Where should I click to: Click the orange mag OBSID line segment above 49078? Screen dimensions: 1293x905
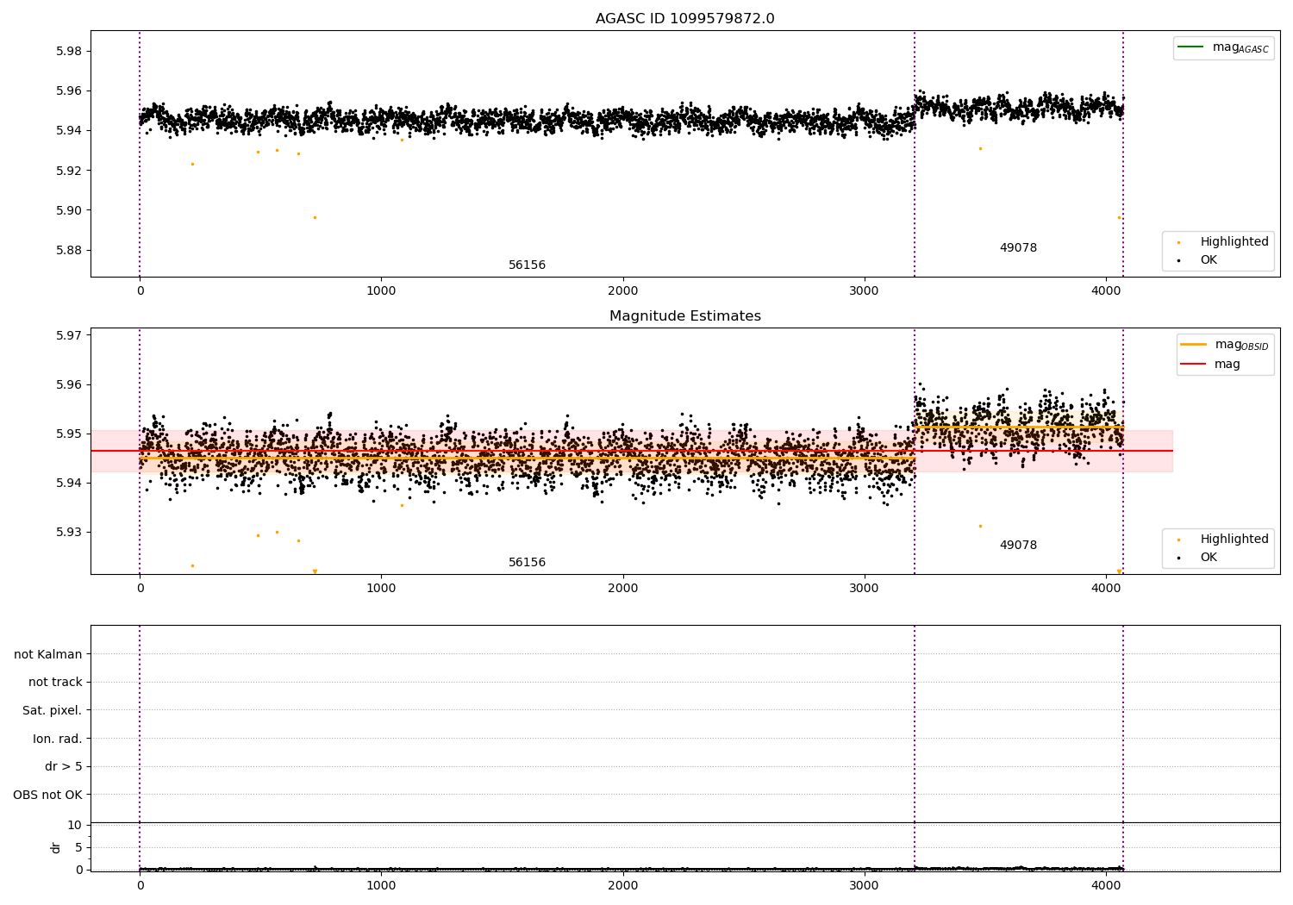pos(1019,427)
